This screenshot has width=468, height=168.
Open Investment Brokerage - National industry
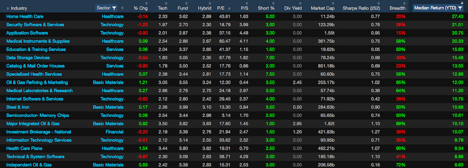[x=39, y=132]
